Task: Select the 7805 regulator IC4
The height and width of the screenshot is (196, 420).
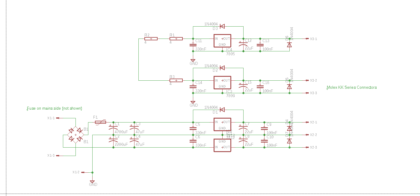Action: (x=222, y=41)
